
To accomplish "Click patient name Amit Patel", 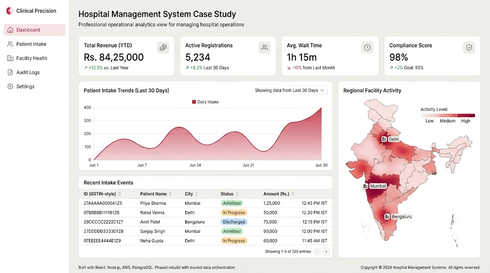I will pos(150,222).
